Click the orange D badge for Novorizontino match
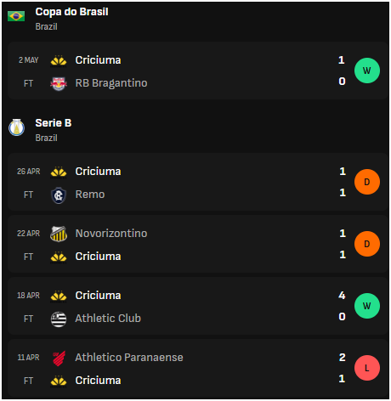The image size is (391, 401). click(x=367, y=244)
